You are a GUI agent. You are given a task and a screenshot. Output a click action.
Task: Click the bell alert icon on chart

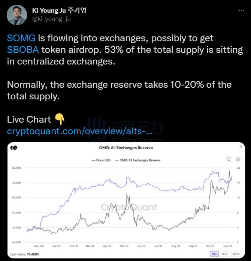pyautogui.click(x=229, y=159)
